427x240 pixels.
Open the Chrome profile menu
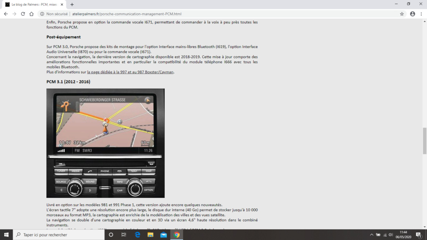point(412,14)
